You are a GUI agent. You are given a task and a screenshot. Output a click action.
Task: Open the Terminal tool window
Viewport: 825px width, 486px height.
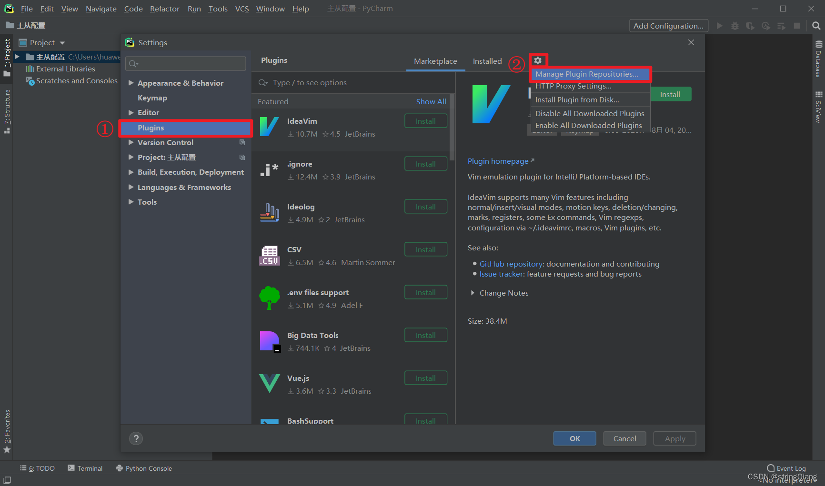tap(85, 468)
